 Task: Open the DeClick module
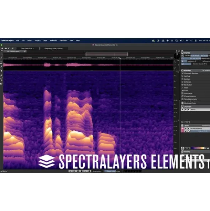(187, 76)
